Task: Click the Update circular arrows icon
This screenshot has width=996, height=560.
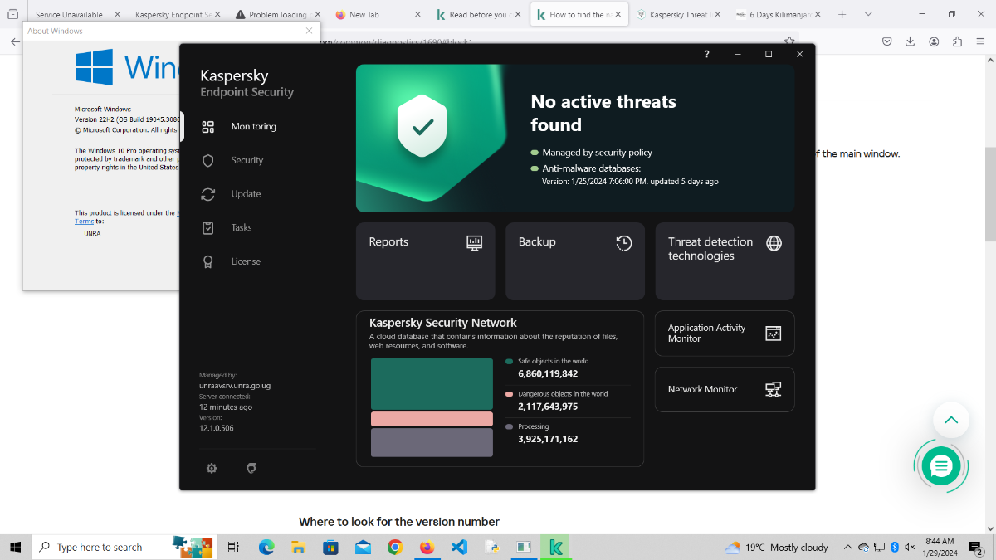Action: coord(208,194)
